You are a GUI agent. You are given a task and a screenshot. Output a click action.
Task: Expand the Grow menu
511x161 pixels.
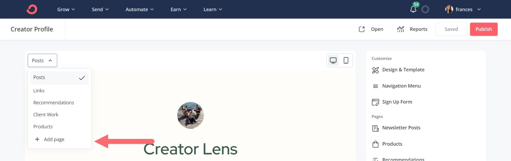(x=66, y=9)
